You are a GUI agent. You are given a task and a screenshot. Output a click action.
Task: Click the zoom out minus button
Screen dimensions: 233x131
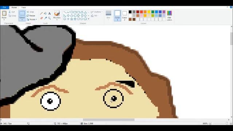(x=210, y=123)
